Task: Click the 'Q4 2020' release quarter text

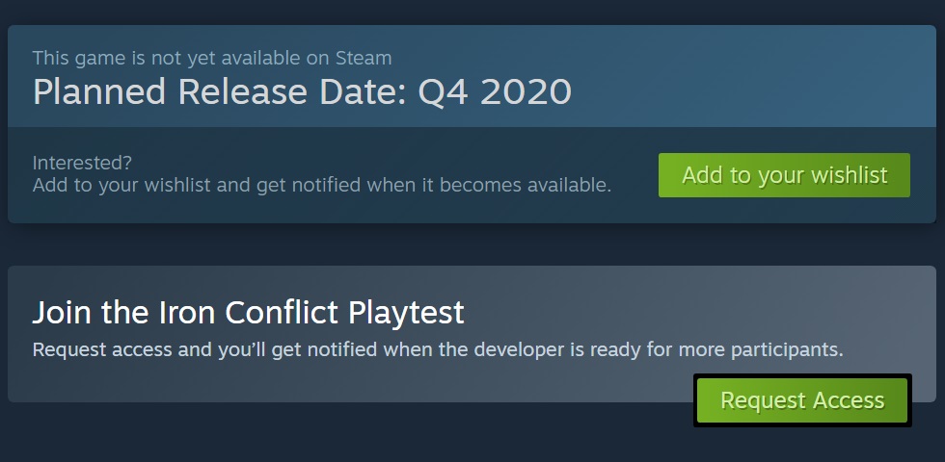Action: 495,91
